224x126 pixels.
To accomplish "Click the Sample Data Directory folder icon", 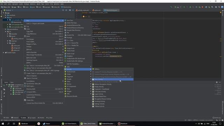I will (65, 30).
